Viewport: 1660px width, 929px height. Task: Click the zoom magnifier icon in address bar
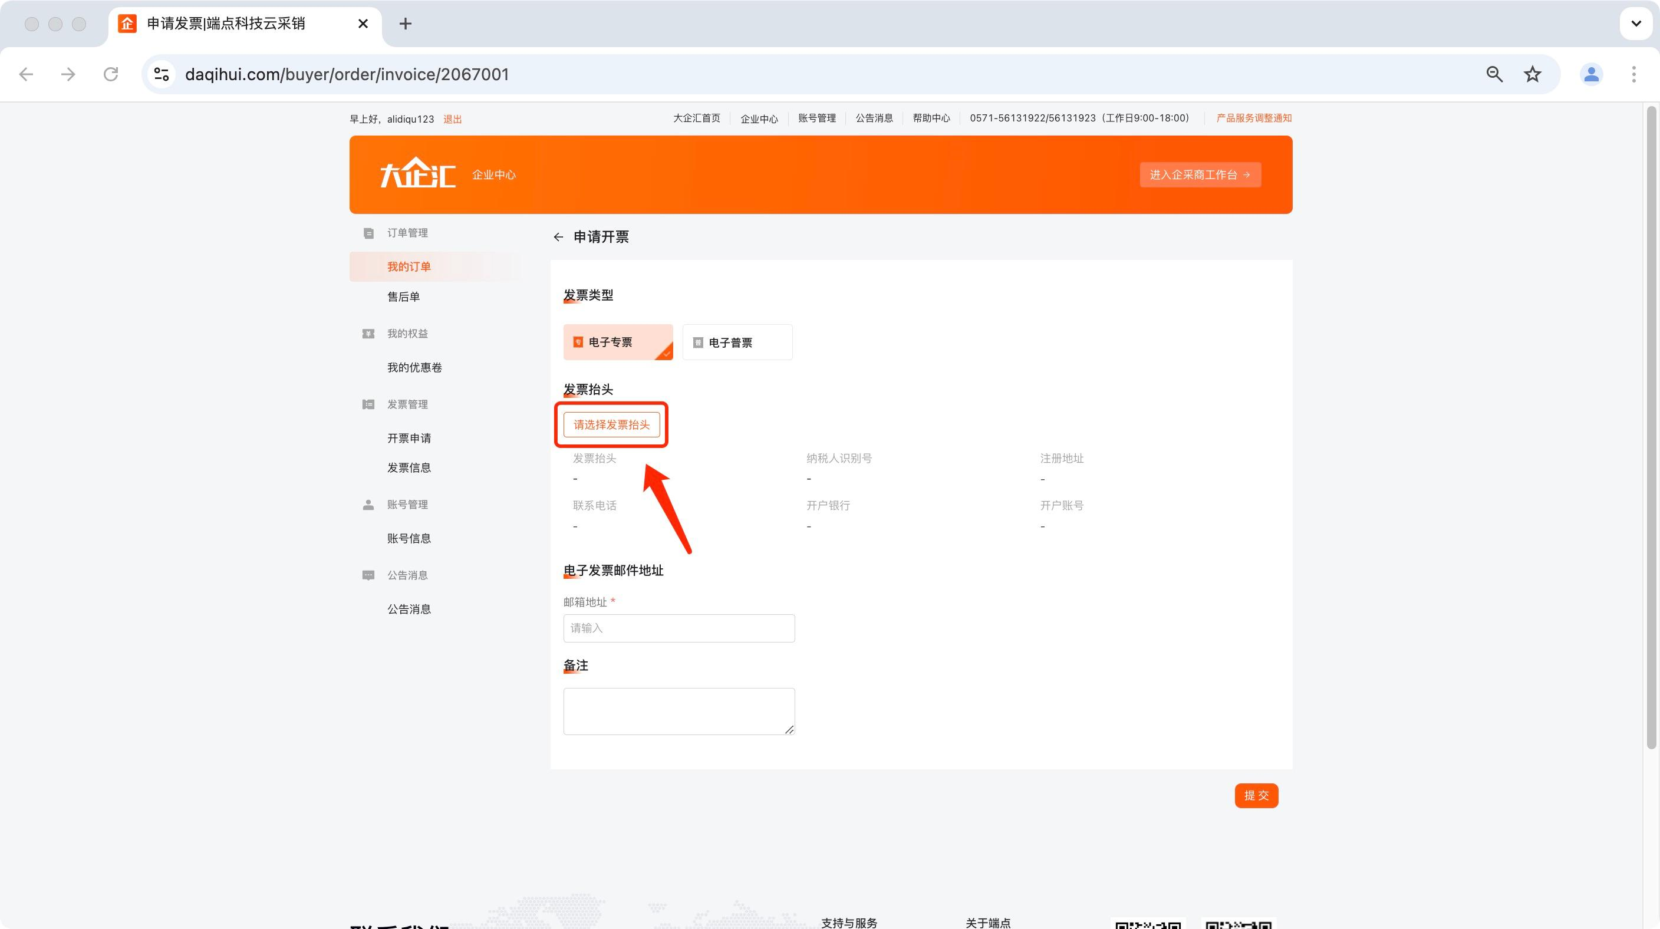point(1494,74)
